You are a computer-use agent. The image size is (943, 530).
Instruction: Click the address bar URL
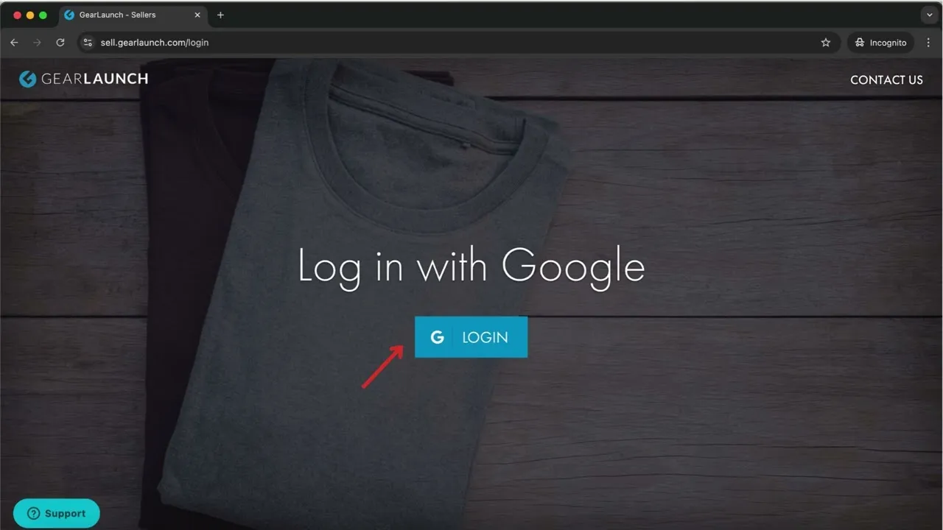click(155, 43)
